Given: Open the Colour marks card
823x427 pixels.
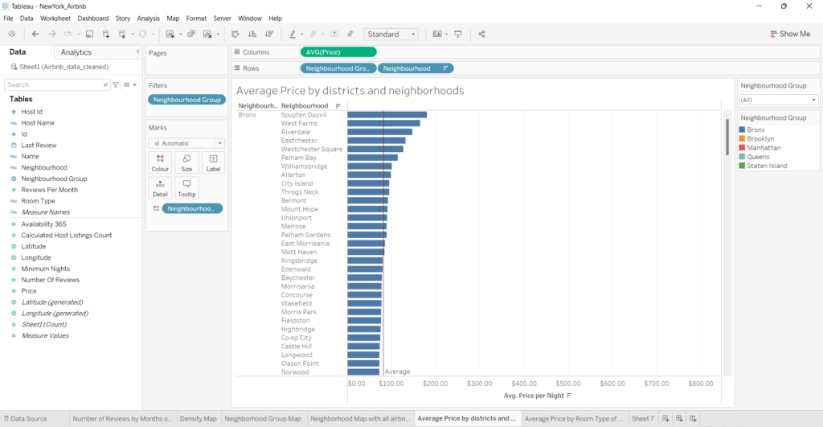Looking at the screenshot, I should (160, 163).
